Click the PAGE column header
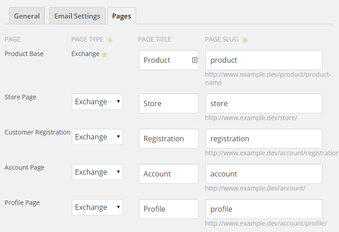 point(13,39)
